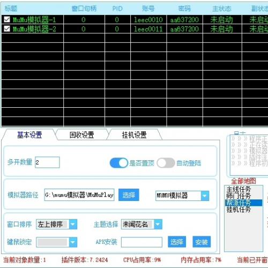Click the 密码 column header
This screenshot has width=268, height=268.
point(184,9)
